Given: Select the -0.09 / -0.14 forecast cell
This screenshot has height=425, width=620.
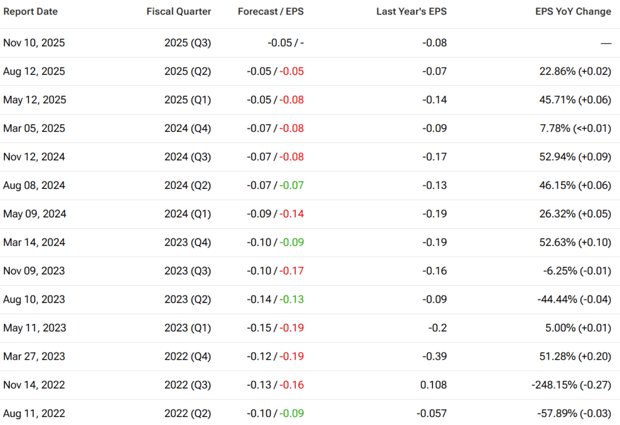Looking at the screenshot, I should (x=275, y=214).
